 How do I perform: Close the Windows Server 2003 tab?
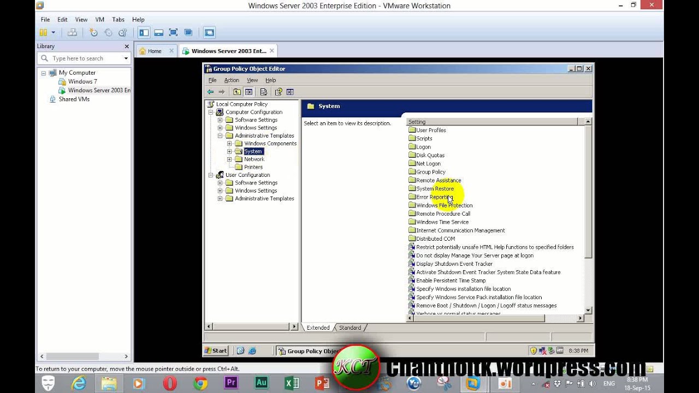coord(271,51)
